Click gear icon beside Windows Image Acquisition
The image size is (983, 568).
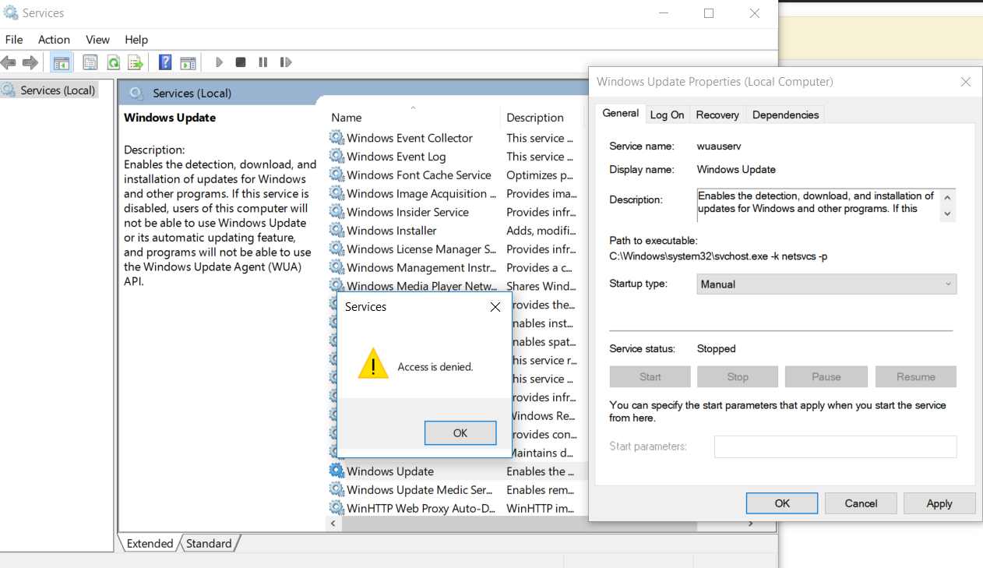[x=336, y=193]
